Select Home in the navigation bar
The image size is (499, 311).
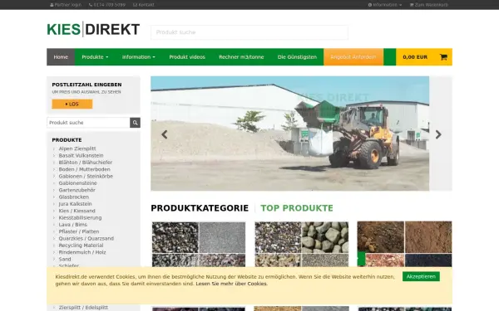61,57
